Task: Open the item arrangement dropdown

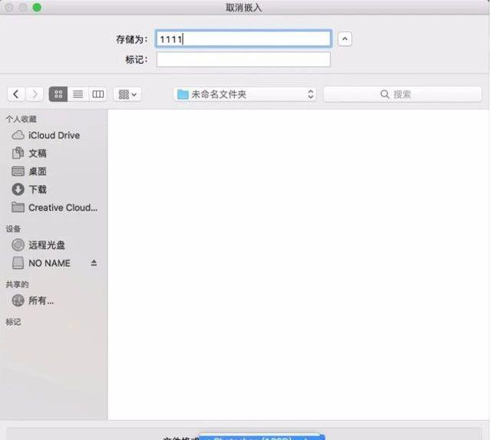Action: [127, 94]
